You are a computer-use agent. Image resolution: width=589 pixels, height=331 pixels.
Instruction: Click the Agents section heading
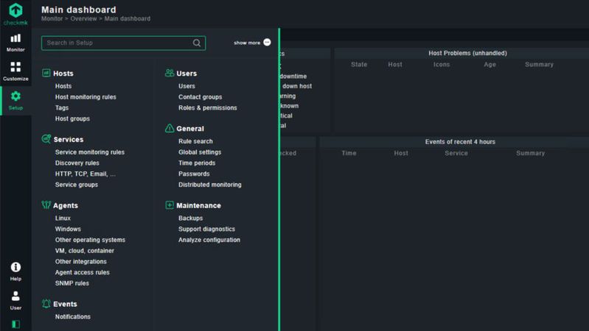click(x=66, y=206)
